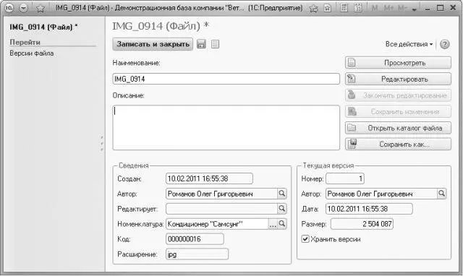Open the magnifier for Сведения Автор field
463x276 pixels.
click(282, 194)
